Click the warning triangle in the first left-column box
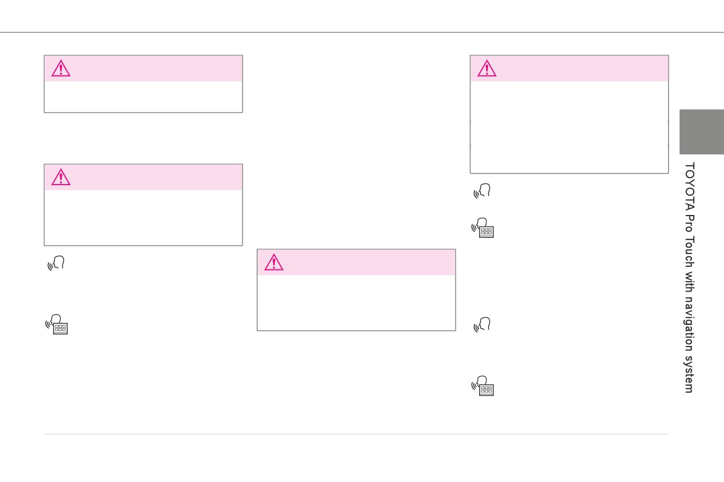Screen dimensions: 724x482 tap(61, 69)
